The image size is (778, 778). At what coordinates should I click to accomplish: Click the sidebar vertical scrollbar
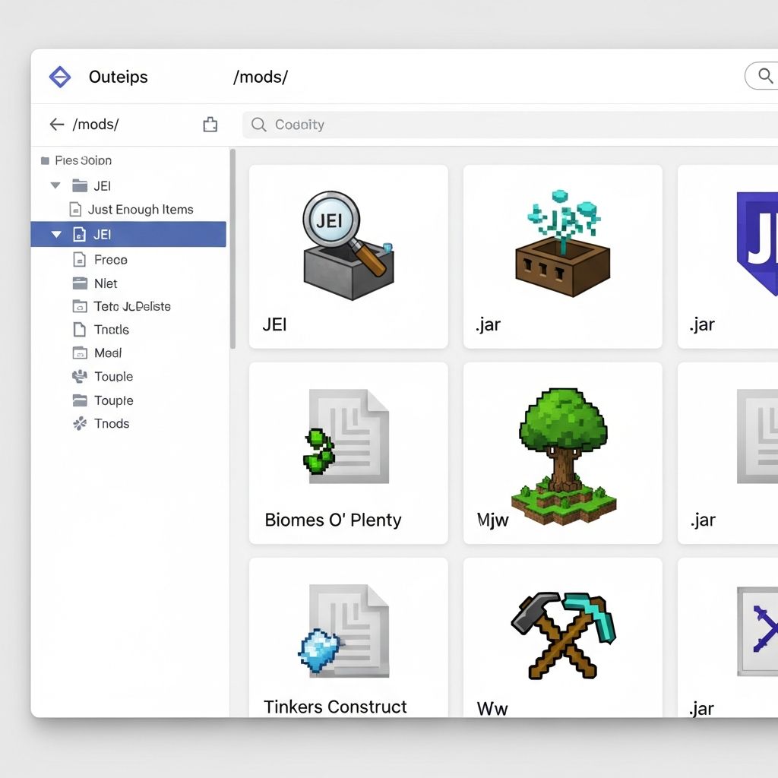pos(232,248)
